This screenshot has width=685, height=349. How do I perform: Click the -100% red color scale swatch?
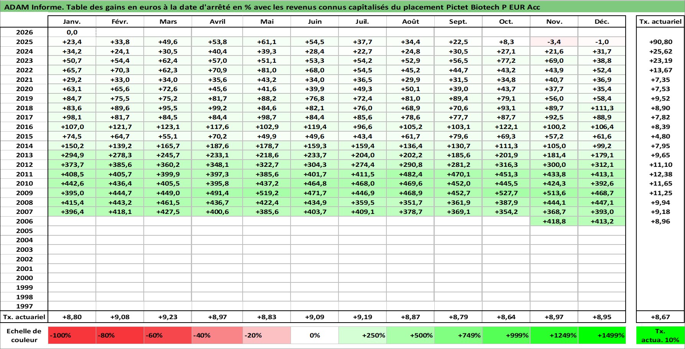[x=72, y=335]
